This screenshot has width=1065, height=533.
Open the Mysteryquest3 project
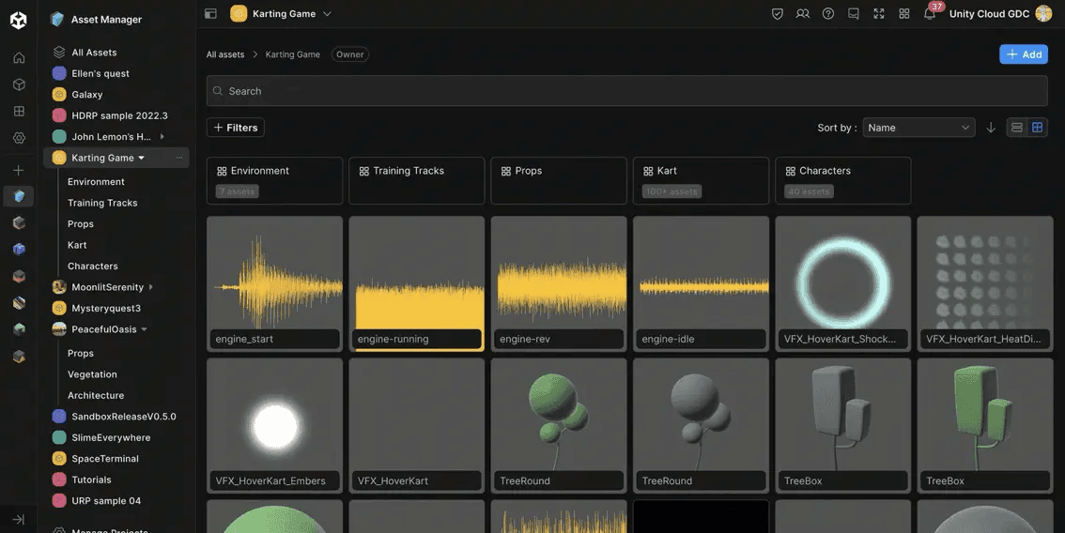coord(106,308)
